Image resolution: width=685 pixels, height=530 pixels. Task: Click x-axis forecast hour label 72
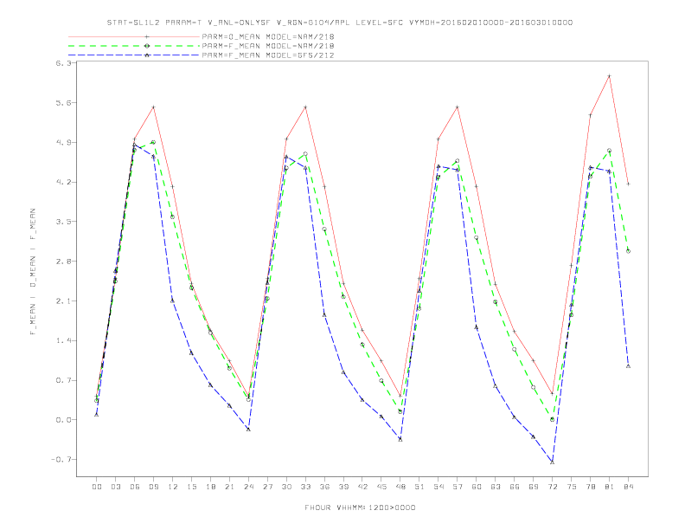tap(552, 487)
